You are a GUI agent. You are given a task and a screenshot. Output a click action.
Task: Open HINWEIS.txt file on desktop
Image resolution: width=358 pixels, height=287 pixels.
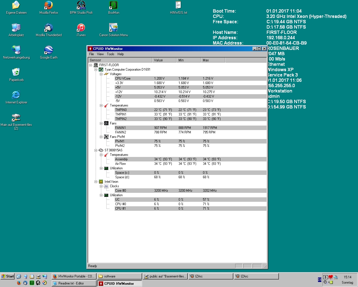click(178, 7)
